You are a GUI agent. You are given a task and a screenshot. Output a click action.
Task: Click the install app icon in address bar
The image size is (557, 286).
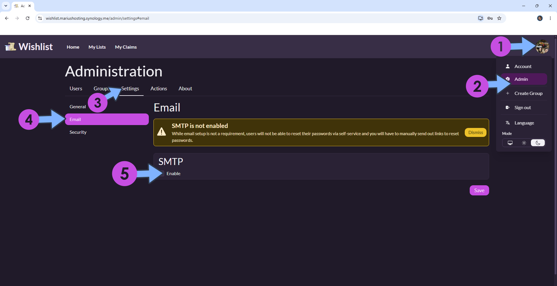pos(481,18)
